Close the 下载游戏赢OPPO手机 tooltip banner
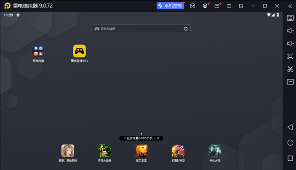This screenshot has width=296, height=170. 158,138
